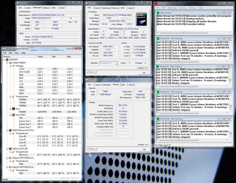Open the Test menu in Prime95
The height and width of the screenshot is (183, 236).
pyautogui.click(x=158, y=8)
